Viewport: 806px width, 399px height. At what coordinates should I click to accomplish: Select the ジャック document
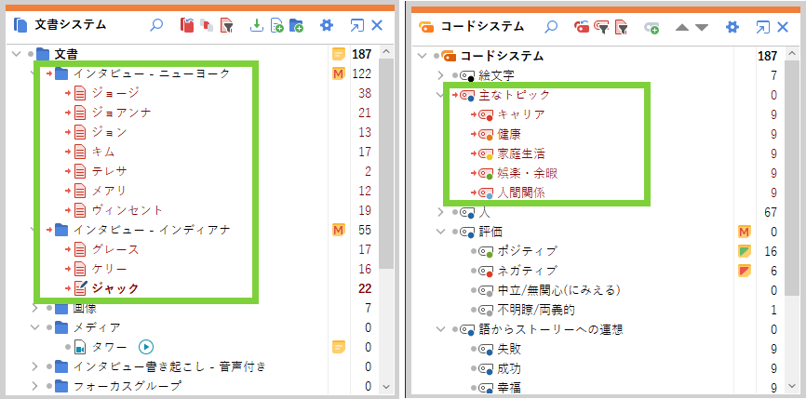(115, 288)
